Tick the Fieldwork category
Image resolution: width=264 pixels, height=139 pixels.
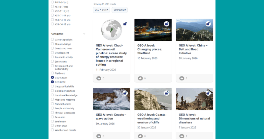[x=52, y=73]
